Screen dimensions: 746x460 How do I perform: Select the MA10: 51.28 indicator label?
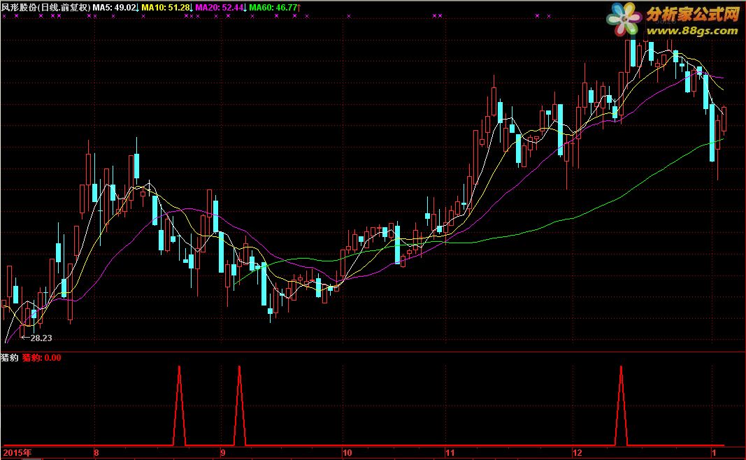pyautogui.click(x=167, y=8)
